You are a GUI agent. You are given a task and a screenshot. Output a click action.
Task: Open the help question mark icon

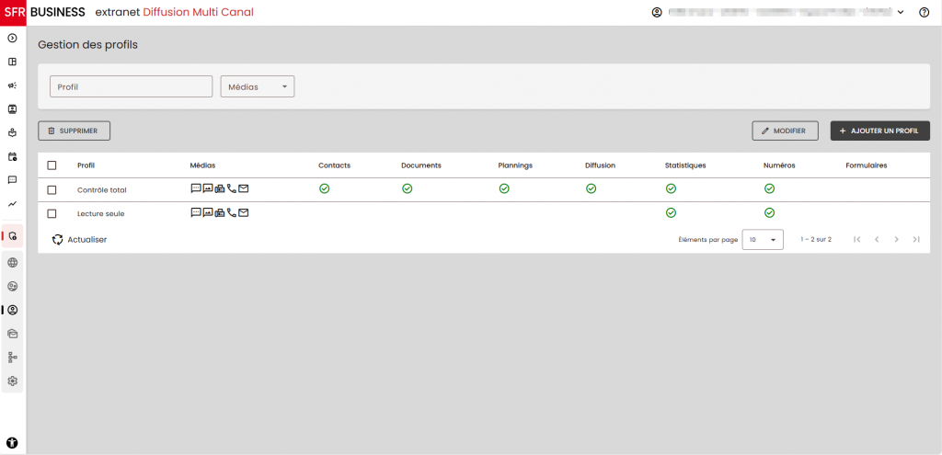pyautogui.click(x=924, y=13)
